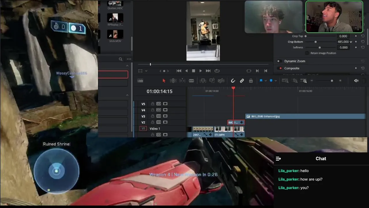Jump to first frame in viewer
This screenshot has width=369, height=208.
(179, 71)
